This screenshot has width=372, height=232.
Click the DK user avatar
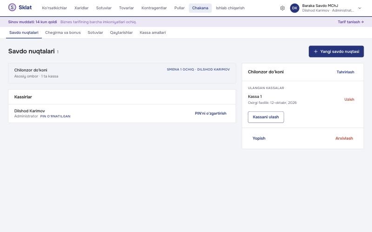click(x=295, y=8)
